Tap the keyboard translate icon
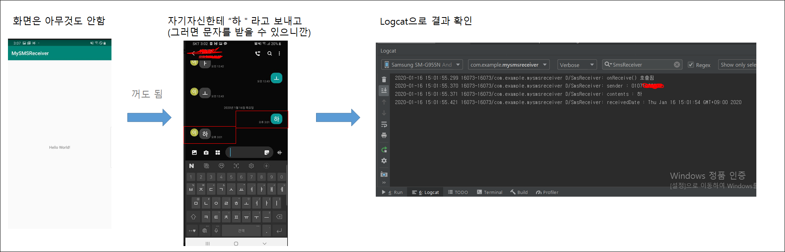Image resolution: width=785 pixels, height=252 pixels. (x=206, y=166)
